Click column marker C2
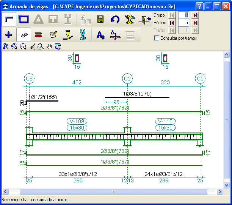232x205 pixels. tap(127, 79)
